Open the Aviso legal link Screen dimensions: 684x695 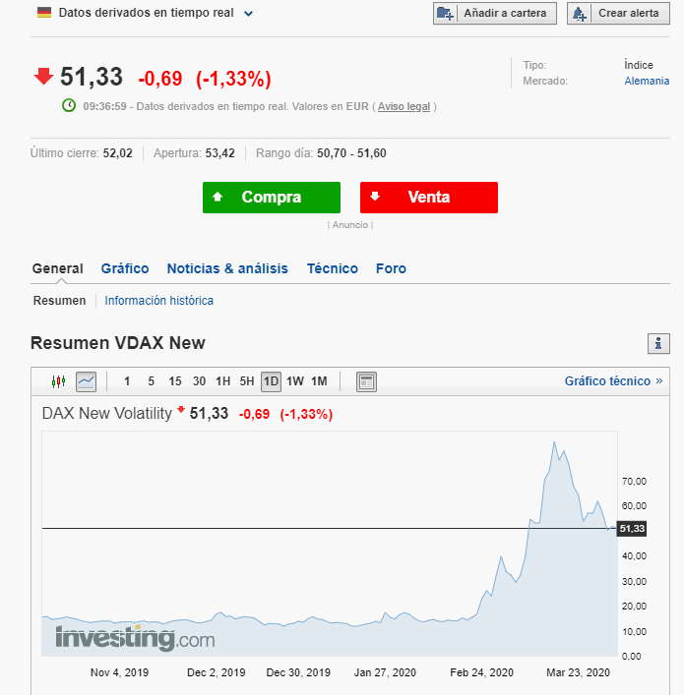pyautogui.click(x=404, y=106)
